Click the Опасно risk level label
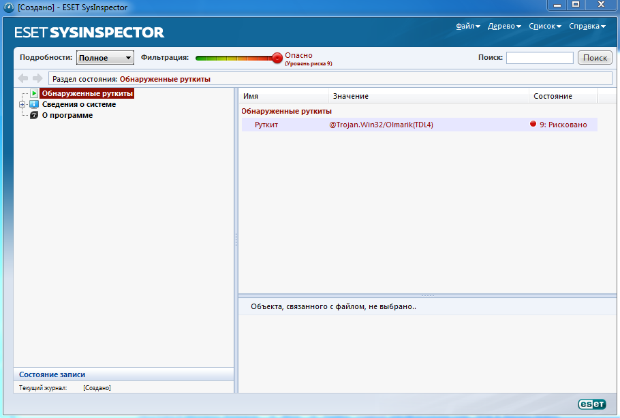Image resolution: width=620 pixels, height=418 pixels. point(298,55)
